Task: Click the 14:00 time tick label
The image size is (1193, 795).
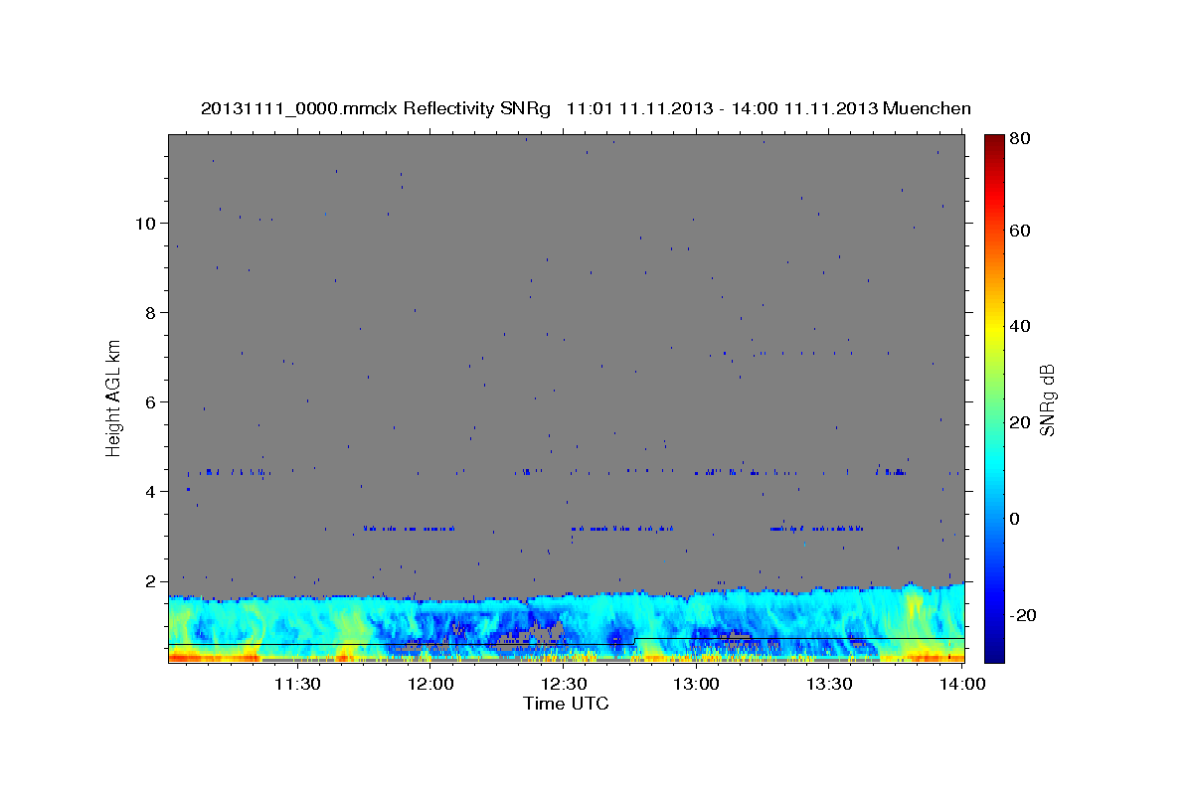Action: [x=963, y=684]
